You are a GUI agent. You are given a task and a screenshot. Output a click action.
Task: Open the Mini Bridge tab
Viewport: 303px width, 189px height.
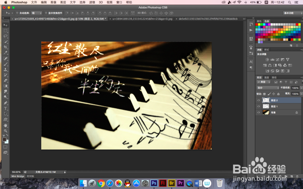point(18,176)
